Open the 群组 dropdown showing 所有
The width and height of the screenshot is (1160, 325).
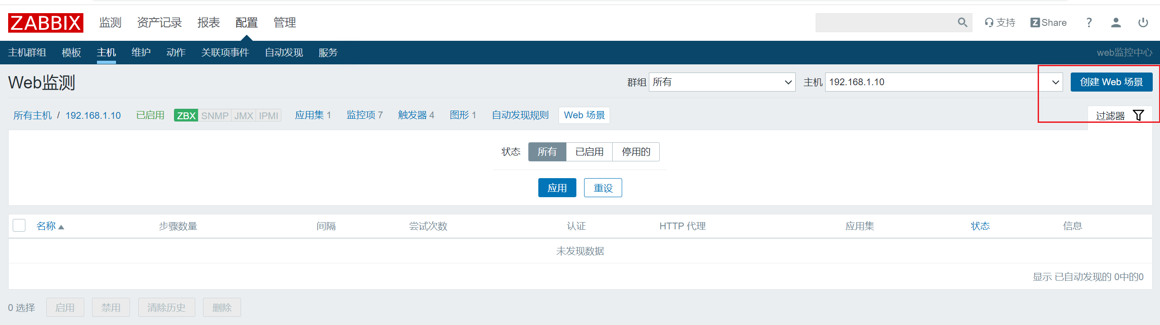722,82
